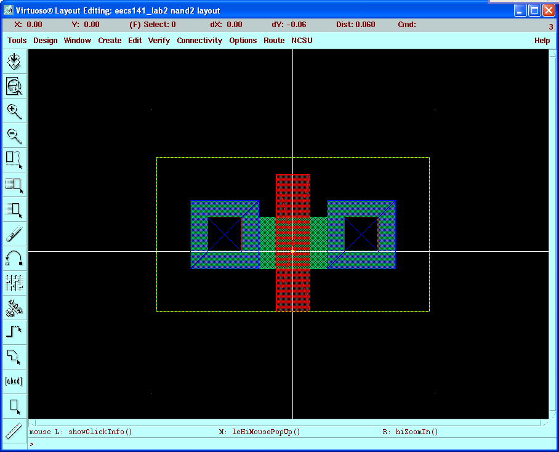This screenshot has height=452, width=559.
Task: Activate the Copy tool icon
Action: click(x=14, y=184)
